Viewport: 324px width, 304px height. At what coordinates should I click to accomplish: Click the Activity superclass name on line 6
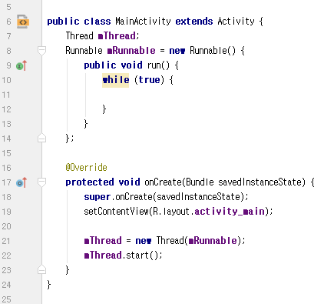[x=236, y=22]
